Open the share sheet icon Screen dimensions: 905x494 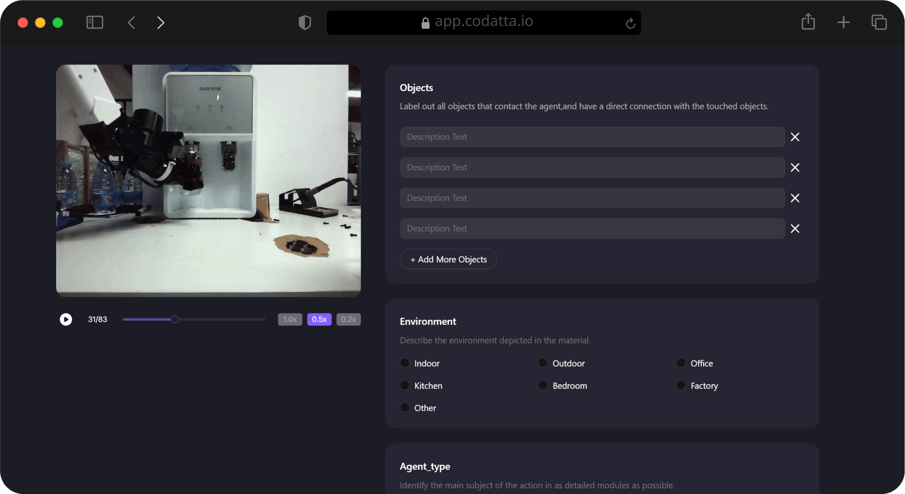[x=808, y=22]
